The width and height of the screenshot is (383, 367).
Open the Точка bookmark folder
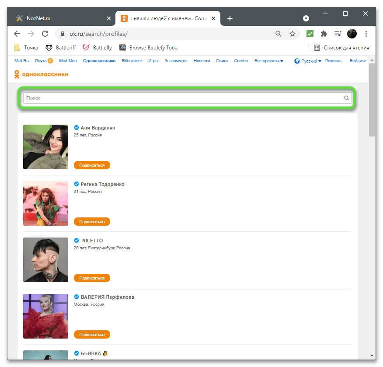tap(26, 48)
